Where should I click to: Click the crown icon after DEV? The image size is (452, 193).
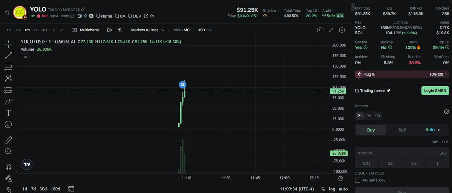[152, 16]
